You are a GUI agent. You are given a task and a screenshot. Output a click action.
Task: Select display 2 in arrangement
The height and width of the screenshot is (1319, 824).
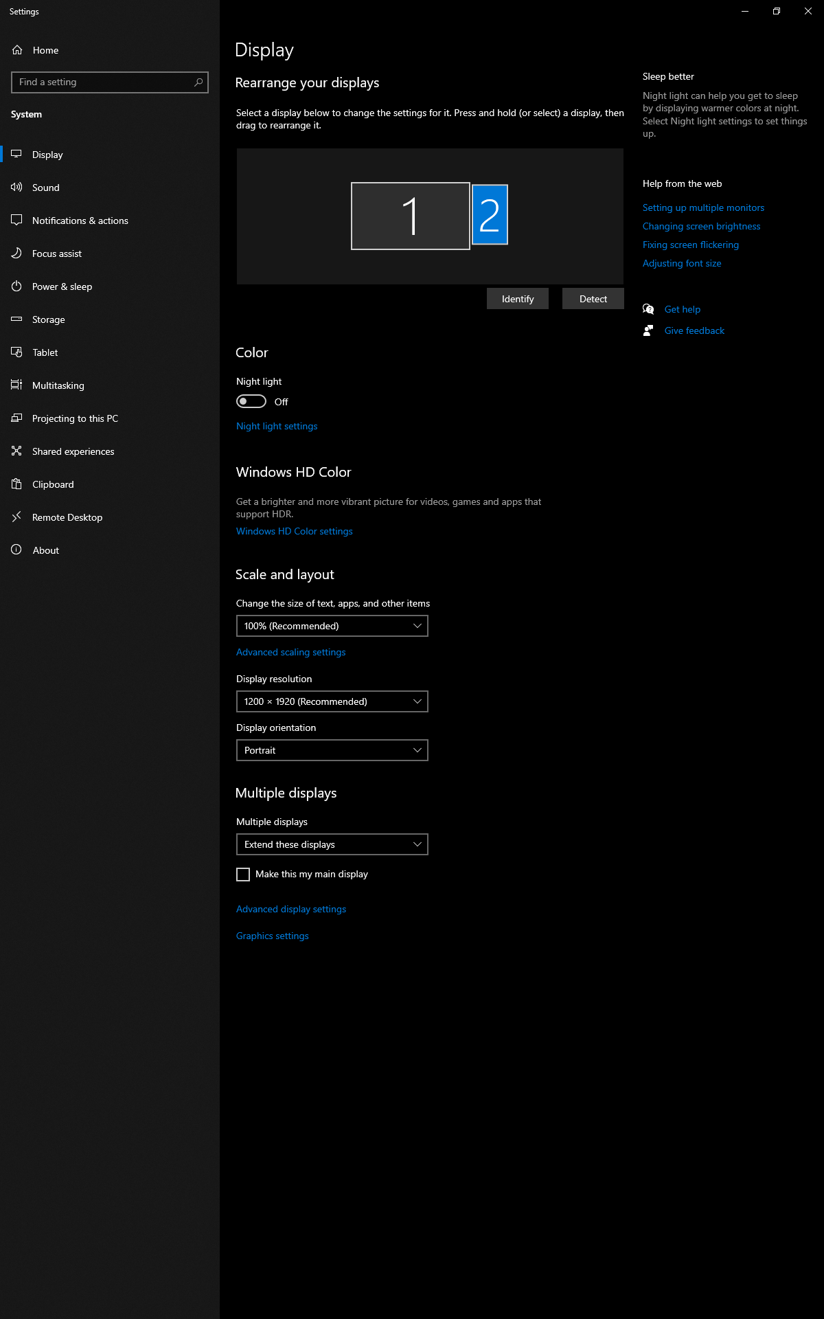tap(490, 214)
